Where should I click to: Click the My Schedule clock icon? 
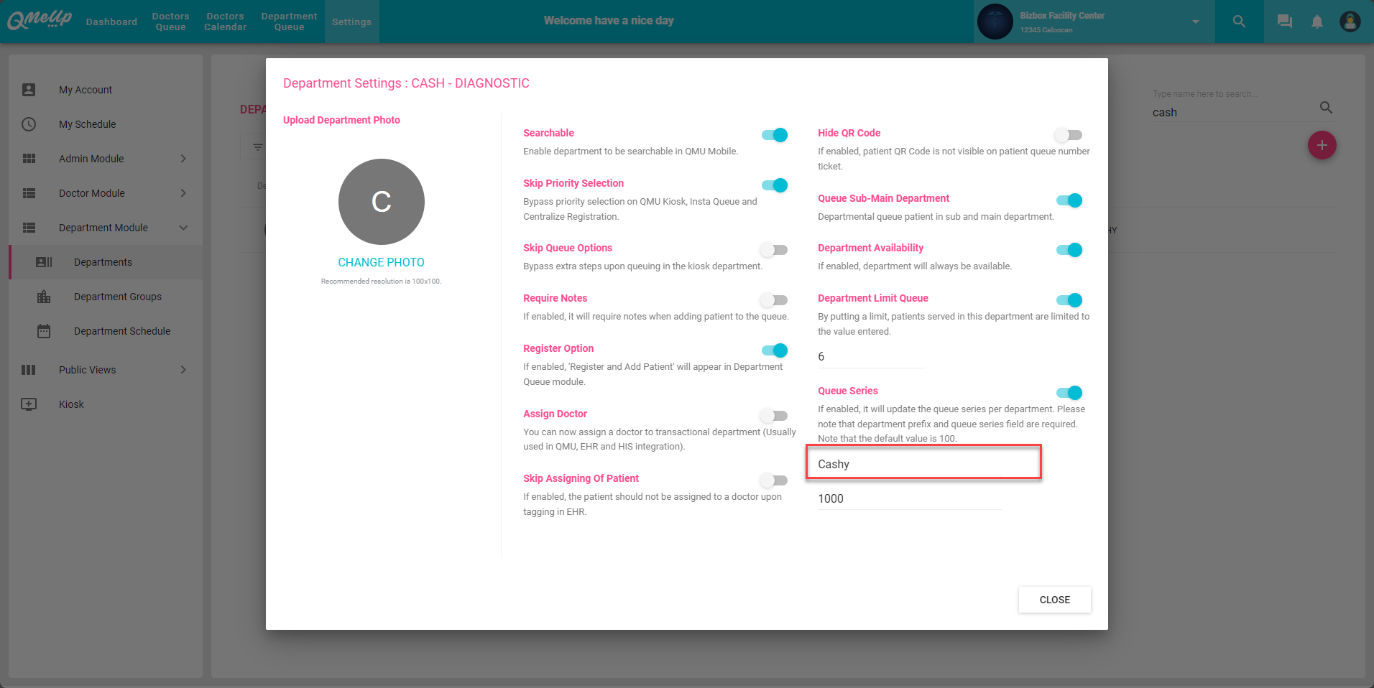[28, 124]
